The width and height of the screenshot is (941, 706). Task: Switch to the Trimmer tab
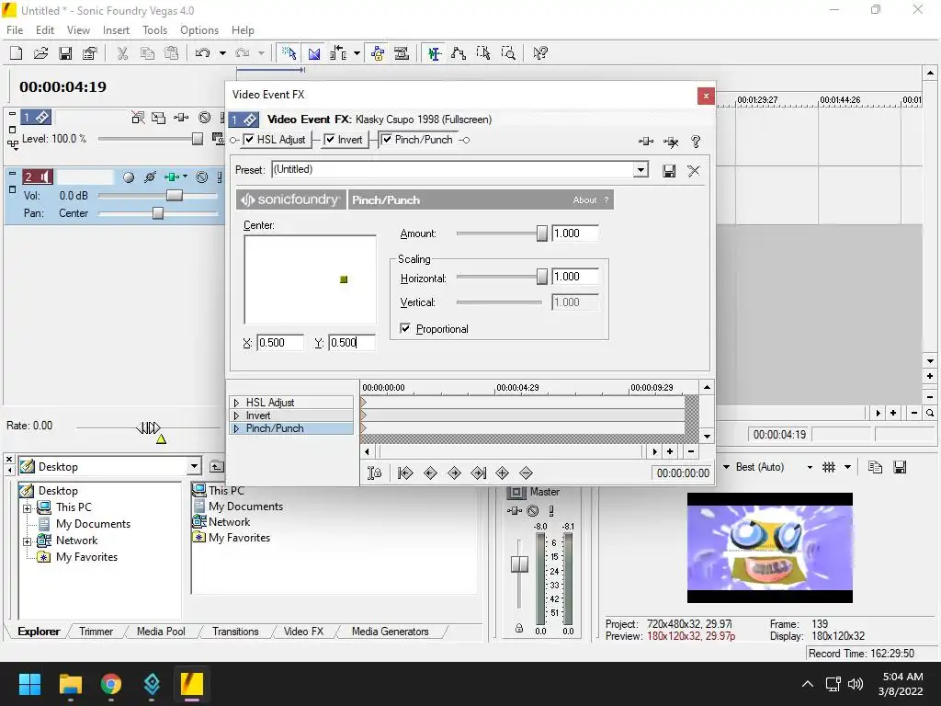(x=96, y=632)
